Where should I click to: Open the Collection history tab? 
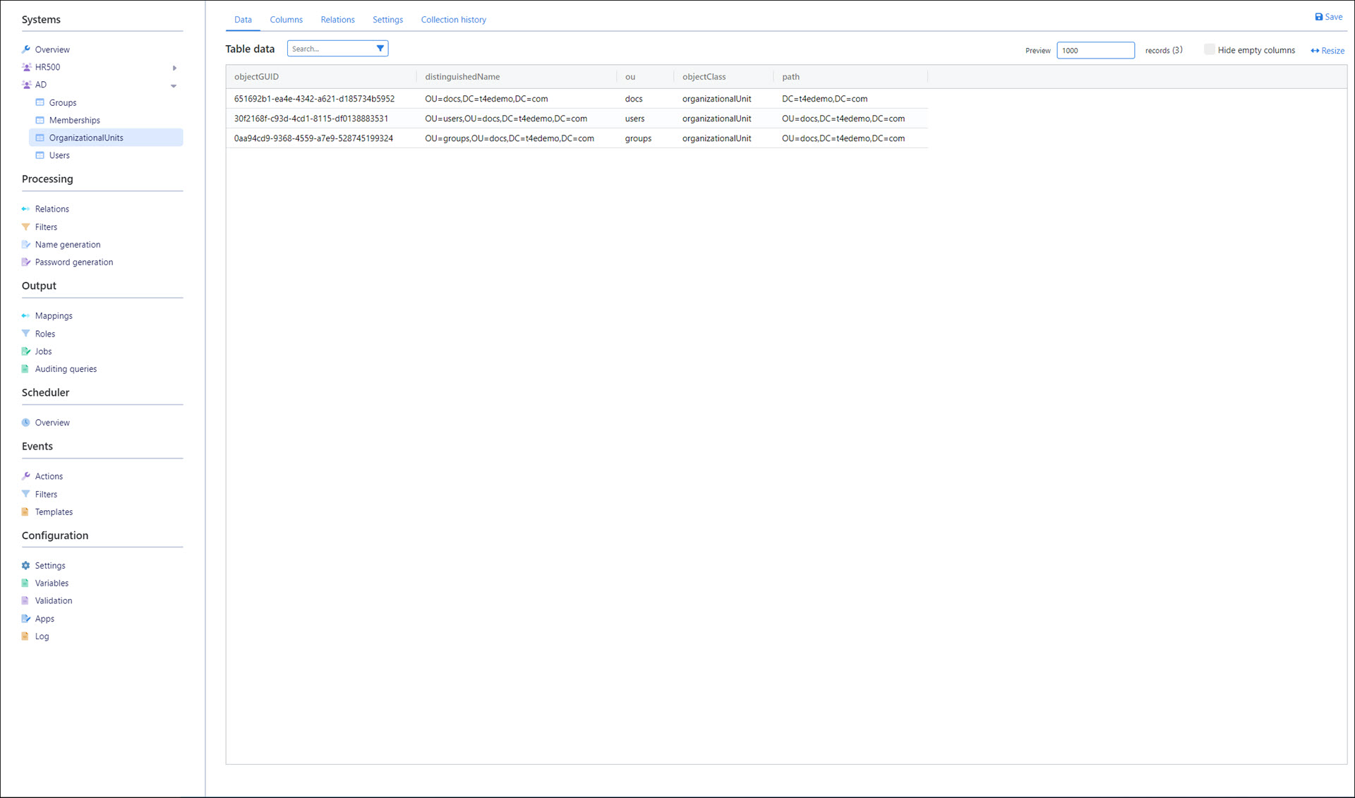click(x=453, y=20)
